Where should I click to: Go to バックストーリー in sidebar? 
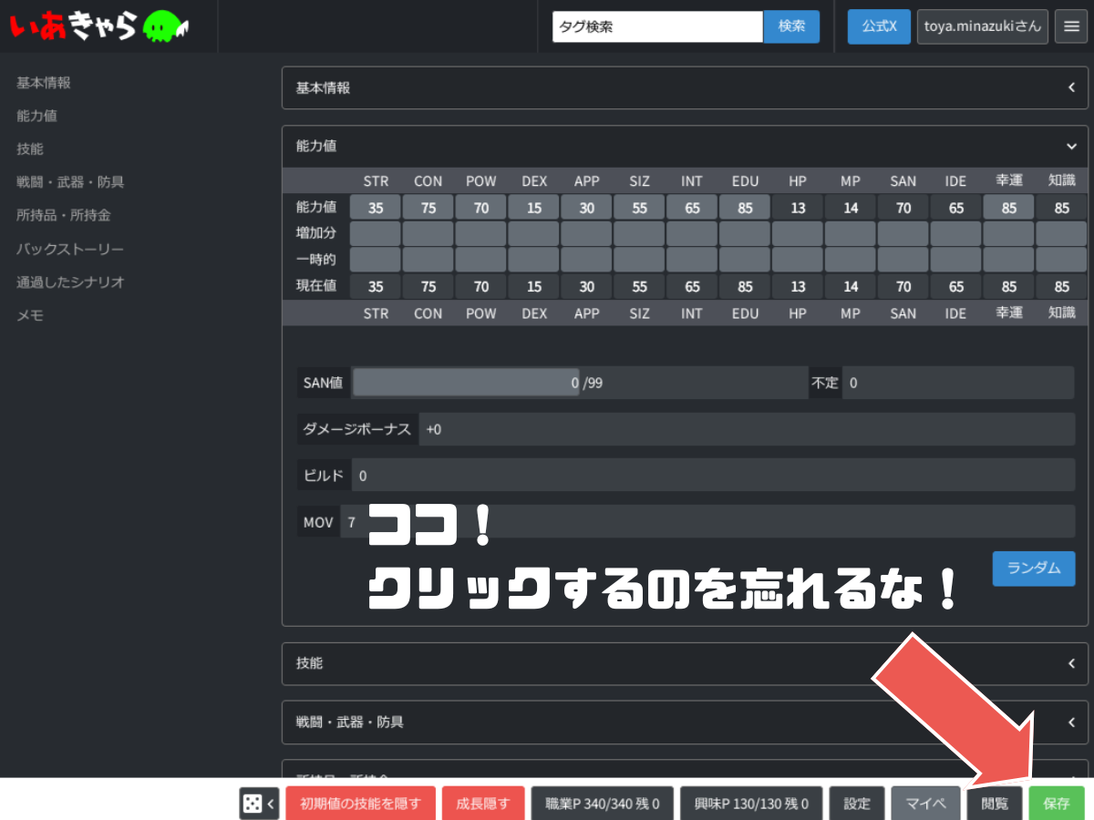(x=69, y=249)
